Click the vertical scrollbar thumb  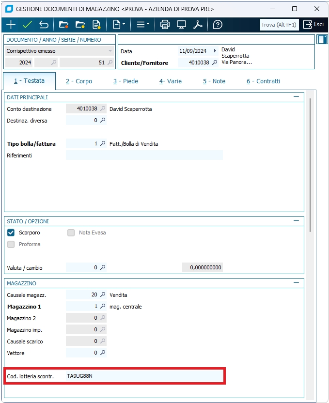[310, 165]
